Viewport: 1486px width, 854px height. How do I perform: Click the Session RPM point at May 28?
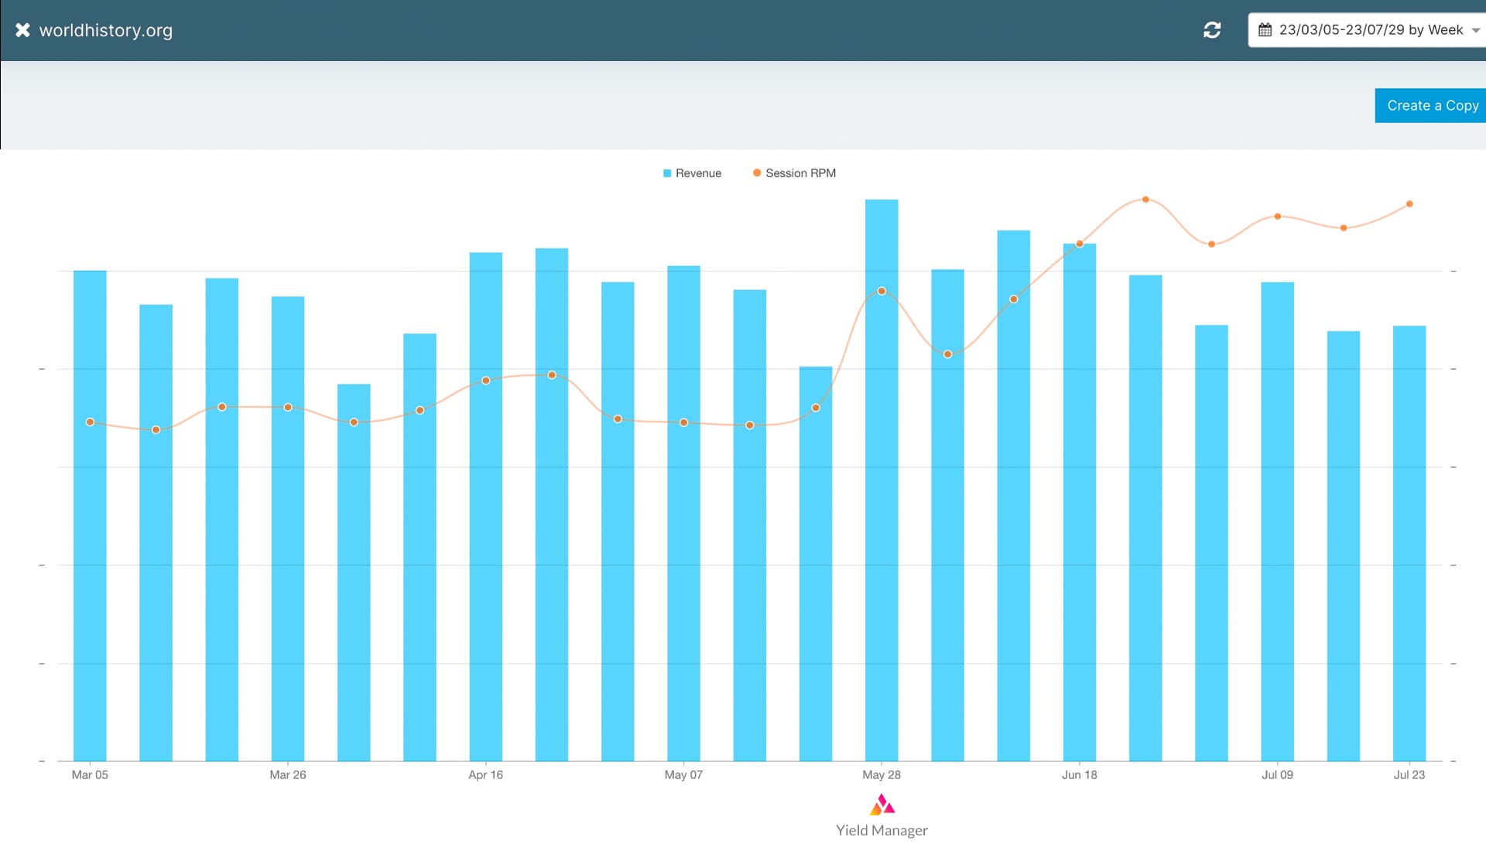(x=882, y=292)
